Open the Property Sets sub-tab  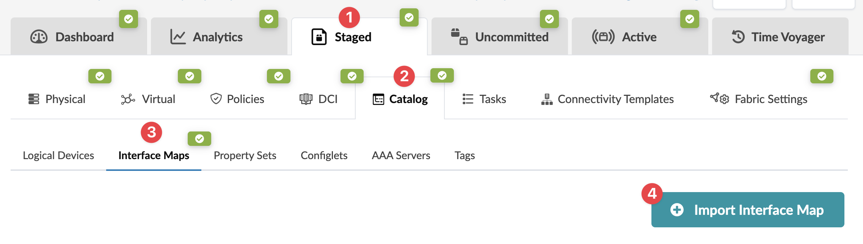tap(245, 155)
